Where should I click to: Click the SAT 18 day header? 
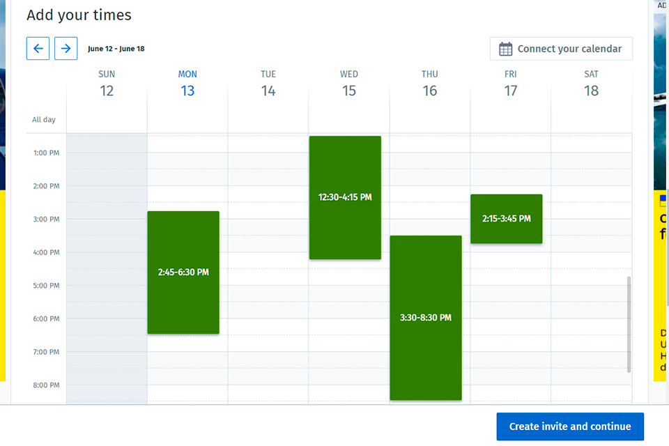[592, 84]
